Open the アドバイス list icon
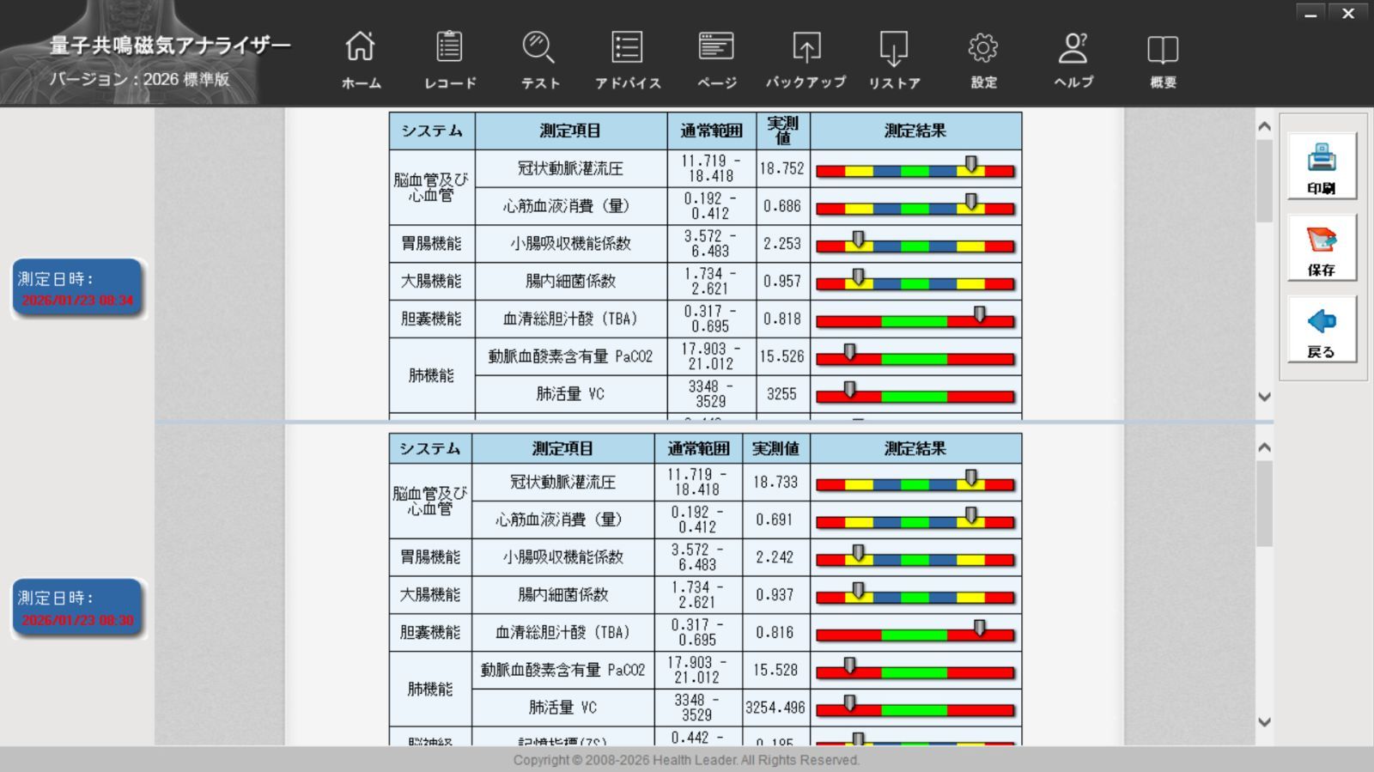The image size is (1374, 772). pyautogui.click(x=627, y=46)
